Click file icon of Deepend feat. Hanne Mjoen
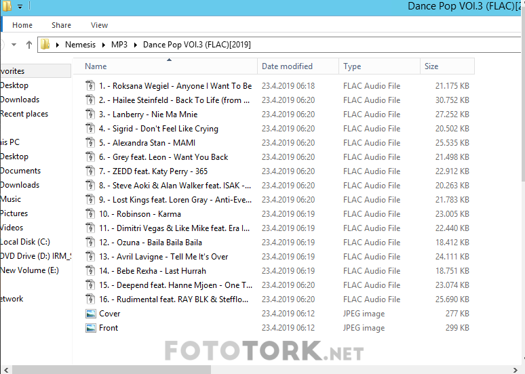 click(90, 285)
